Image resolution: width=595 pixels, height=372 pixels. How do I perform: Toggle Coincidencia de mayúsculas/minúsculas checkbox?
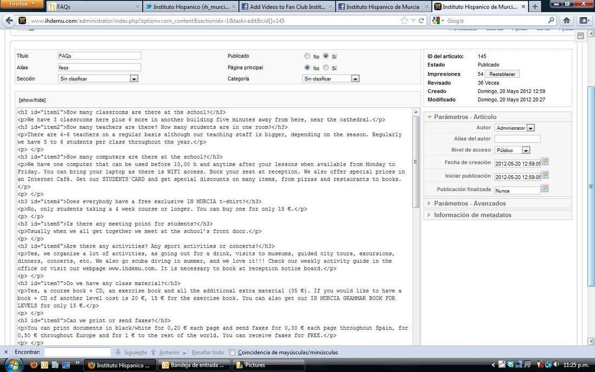click(x=232, y=352)
